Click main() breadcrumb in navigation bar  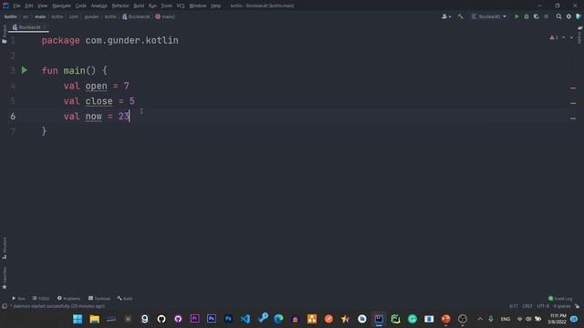(x=165, y=16)
